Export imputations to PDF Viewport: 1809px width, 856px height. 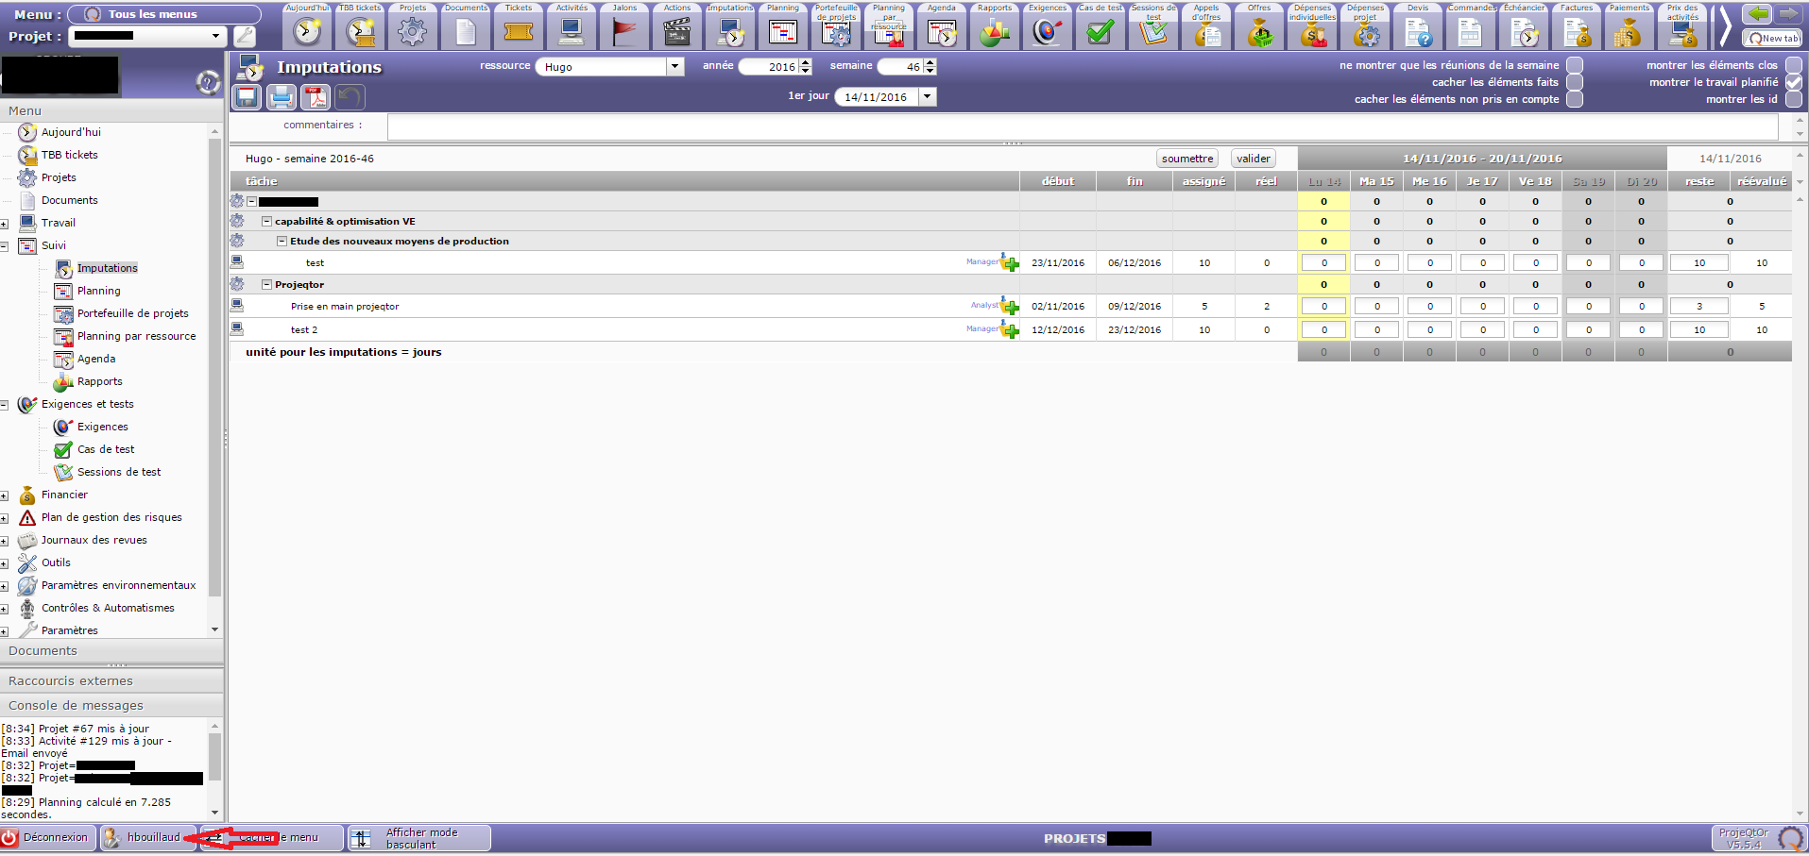316,97
